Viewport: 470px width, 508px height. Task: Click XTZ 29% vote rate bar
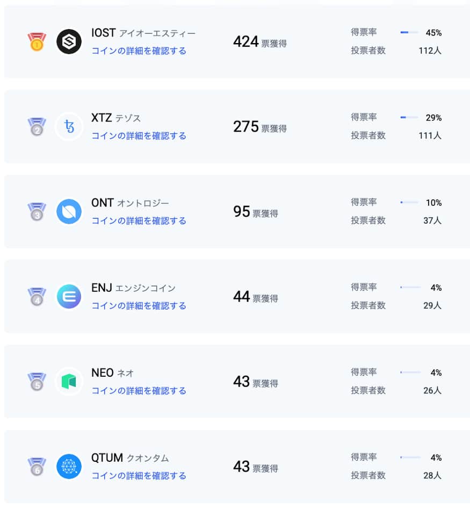pos(409,117)
